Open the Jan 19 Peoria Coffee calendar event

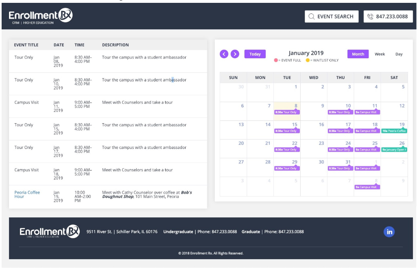(x=394, y=131)
